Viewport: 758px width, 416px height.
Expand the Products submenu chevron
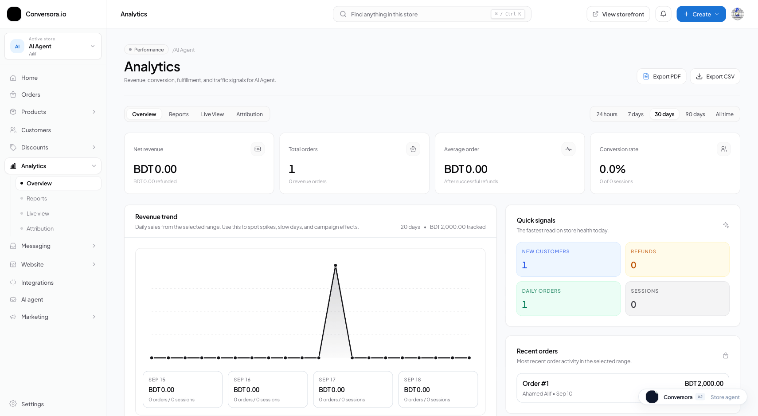pyautogui.click(x=94, y=112)
